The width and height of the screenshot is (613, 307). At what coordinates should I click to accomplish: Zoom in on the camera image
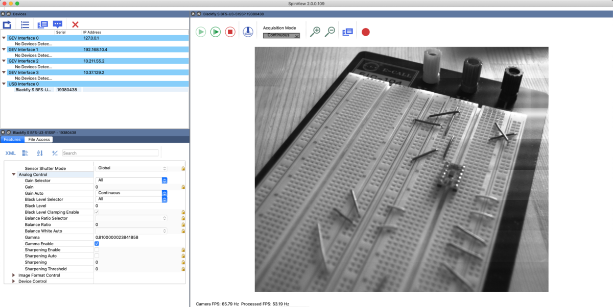[x=316, y=32]
